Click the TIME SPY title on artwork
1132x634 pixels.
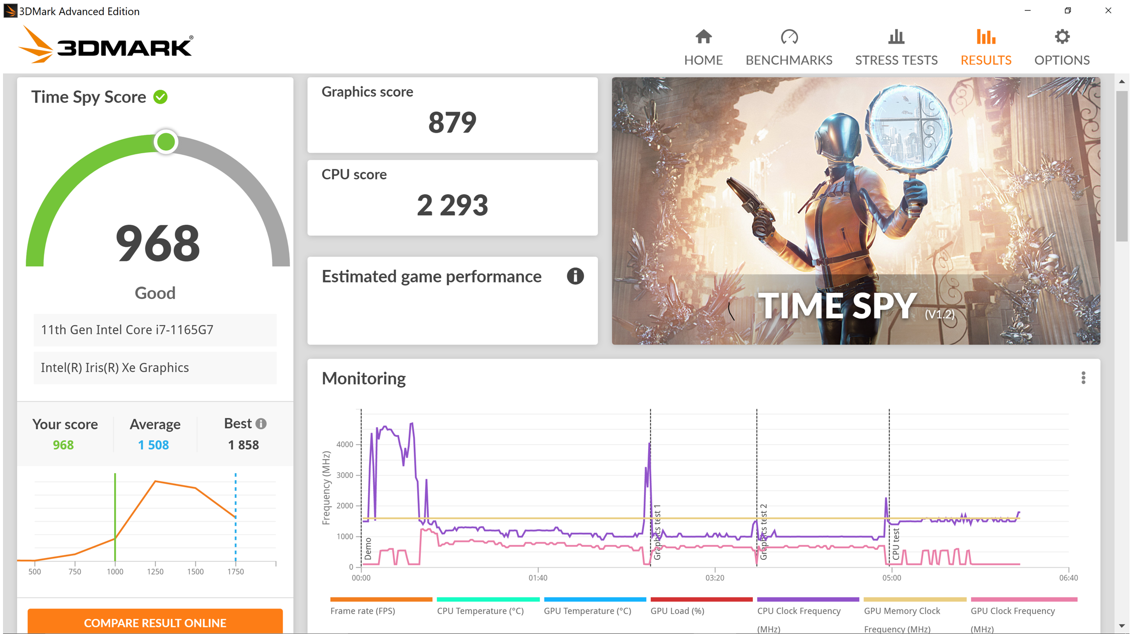837,305
